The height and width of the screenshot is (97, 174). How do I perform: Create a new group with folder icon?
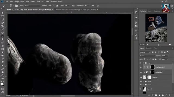[163, 95]
